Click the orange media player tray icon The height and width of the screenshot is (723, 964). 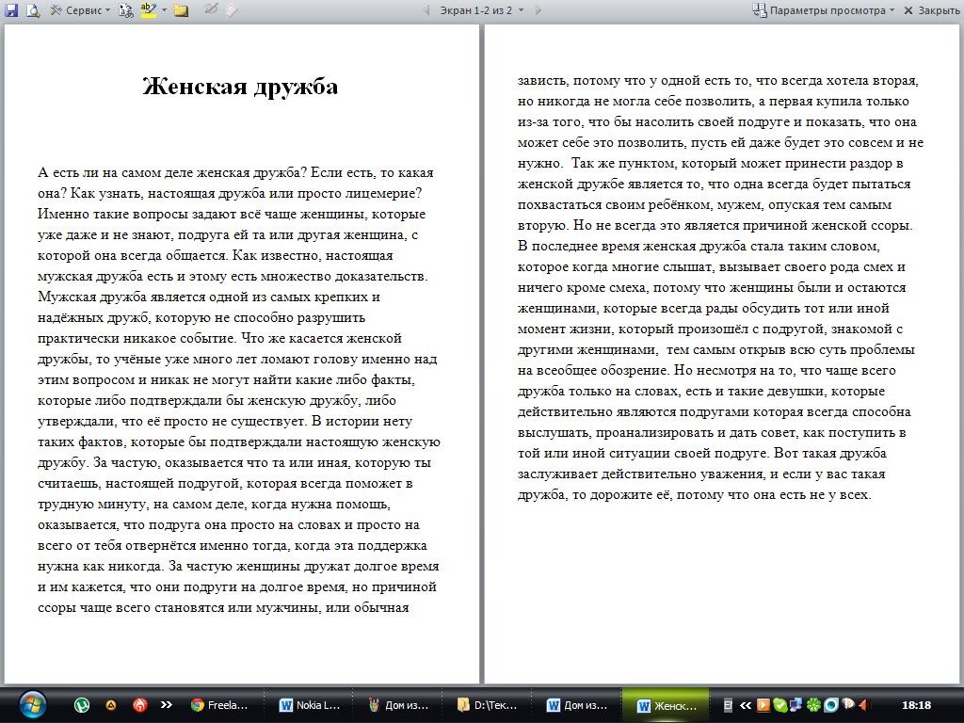coord(763,705)
